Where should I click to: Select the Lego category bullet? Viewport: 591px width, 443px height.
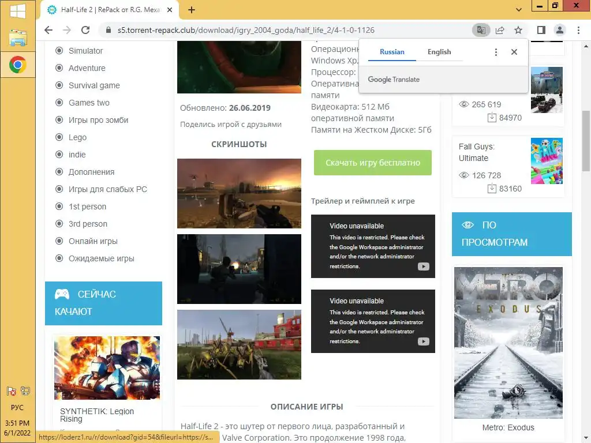pyautogui.click(x=59, y=137)
